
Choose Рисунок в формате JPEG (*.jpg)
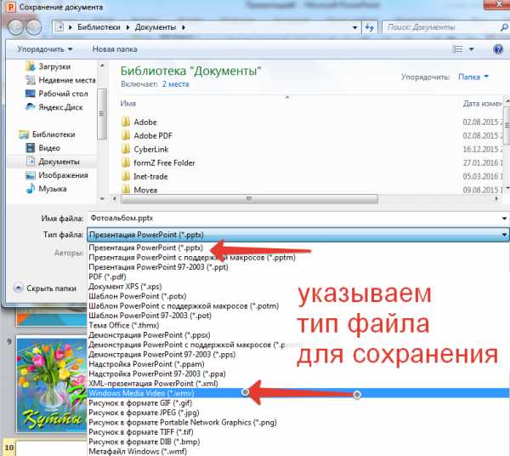tap(144, 413)
